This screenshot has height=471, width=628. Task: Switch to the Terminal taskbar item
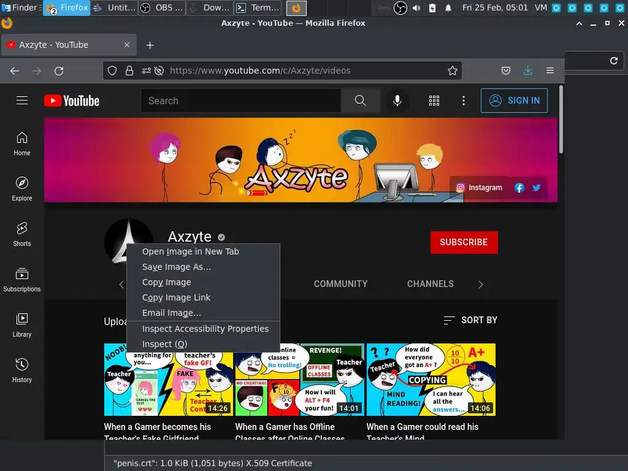(x=258, y=7)
